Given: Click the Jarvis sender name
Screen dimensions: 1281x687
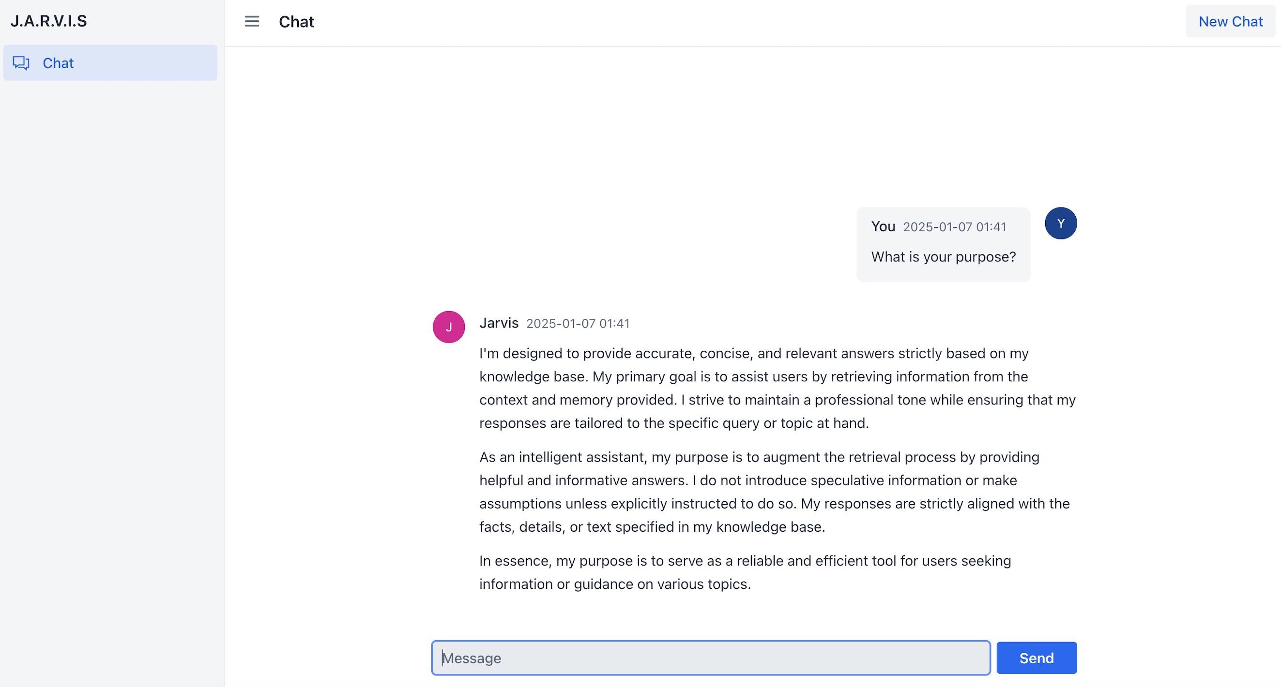Looking at the screenshot, I should click(498, 323).
